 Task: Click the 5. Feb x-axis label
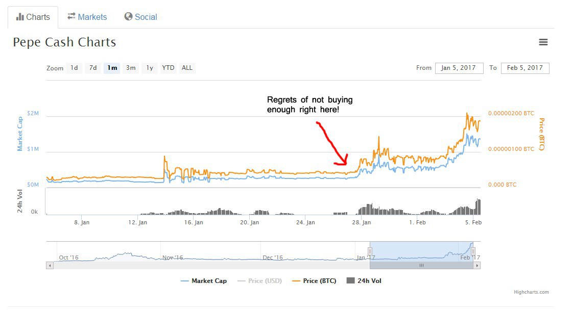473,222
